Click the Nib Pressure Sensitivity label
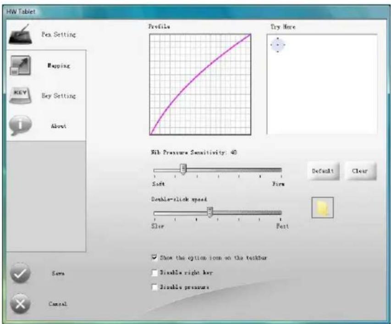 (x=194, y=152)
